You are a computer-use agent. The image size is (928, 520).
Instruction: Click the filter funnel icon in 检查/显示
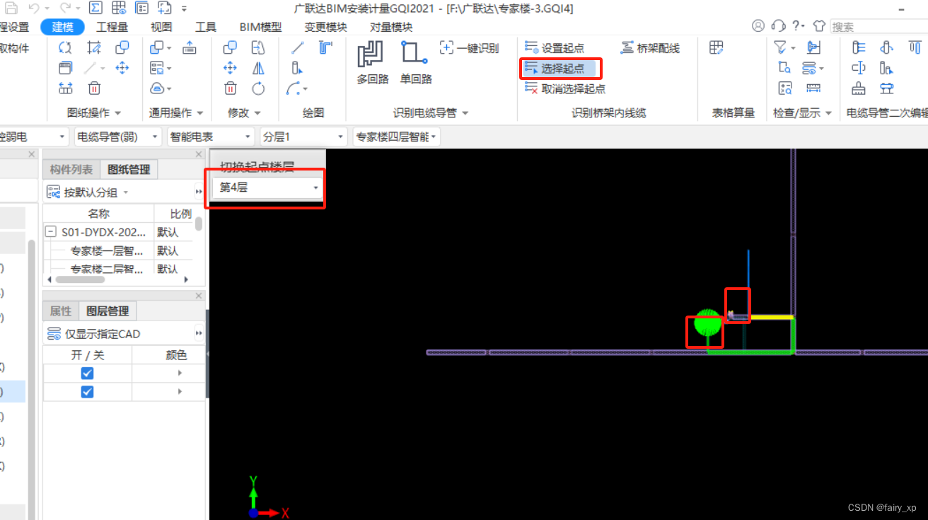tap(780, 47)
